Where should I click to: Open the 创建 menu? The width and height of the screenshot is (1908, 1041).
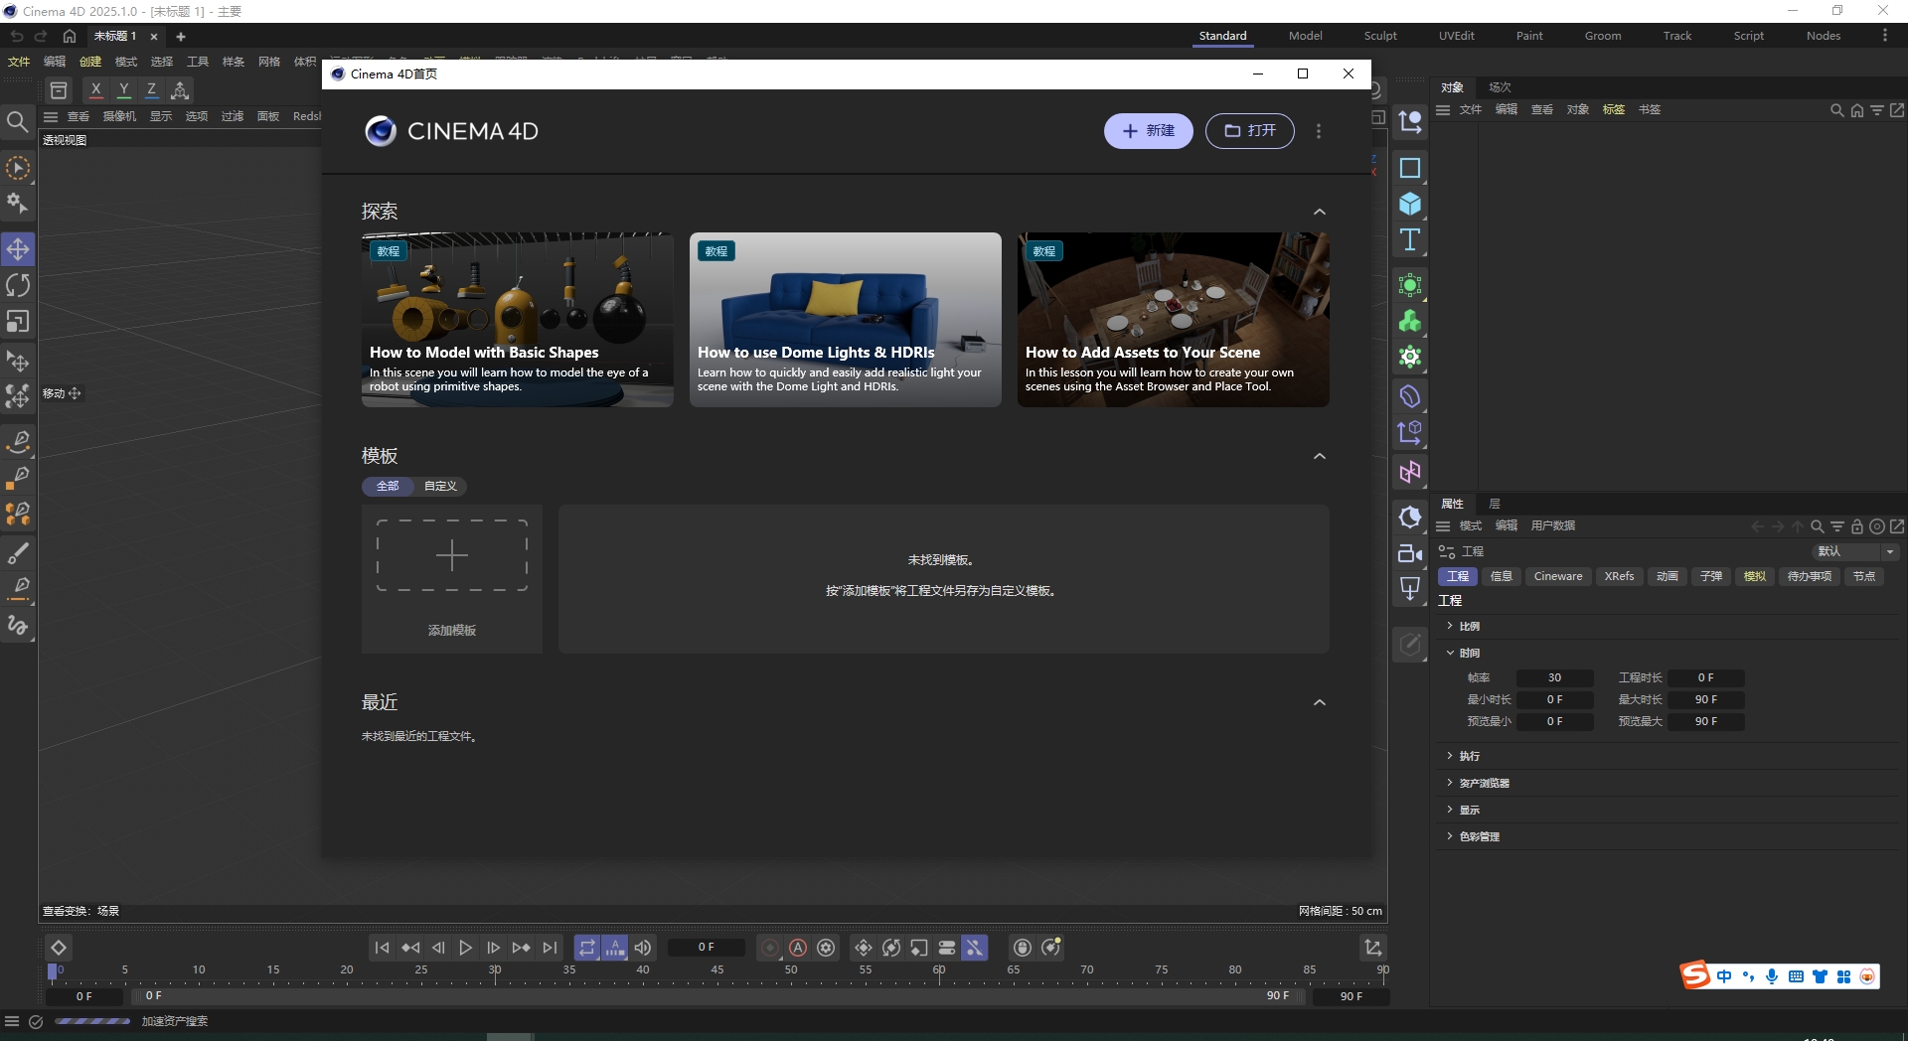point(89,61)
